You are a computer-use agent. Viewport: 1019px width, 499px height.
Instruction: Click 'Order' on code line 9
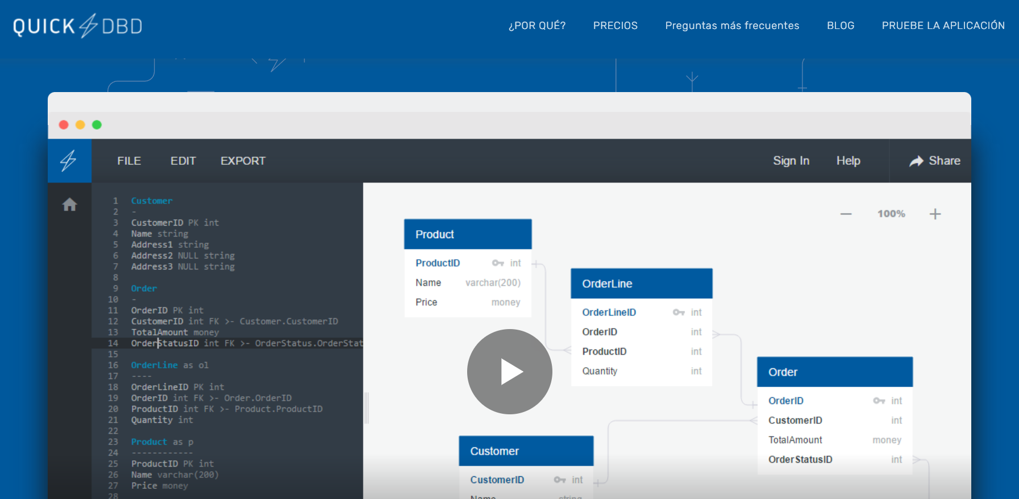(x=144, y=288)
